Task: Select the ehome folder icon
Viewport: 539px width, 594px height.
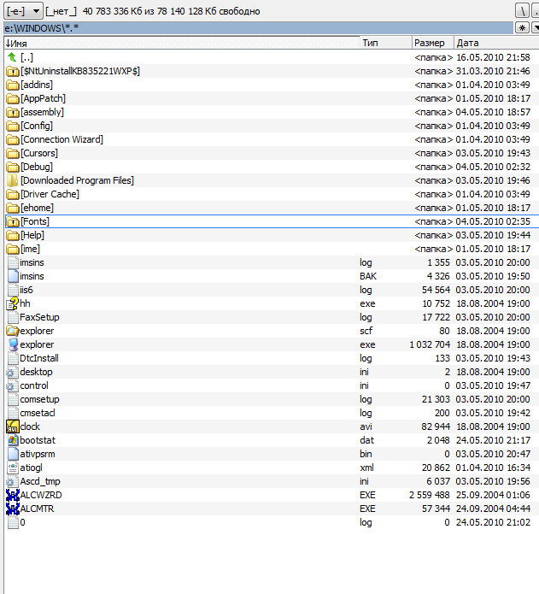Action: [13, 208]
